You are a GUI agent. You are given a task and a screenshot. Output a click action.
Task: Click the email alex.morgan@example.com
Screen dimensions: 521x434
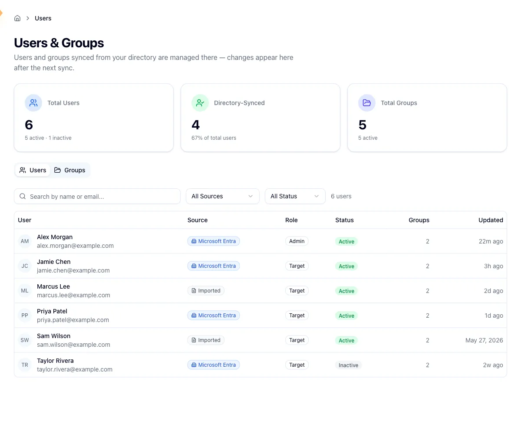(x=76, y=246)
